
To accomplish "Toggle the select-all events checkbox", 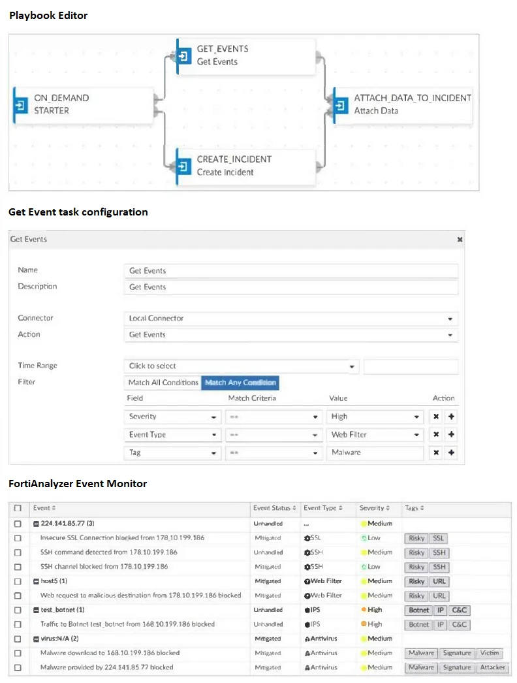I will click(x=18, y=508).
